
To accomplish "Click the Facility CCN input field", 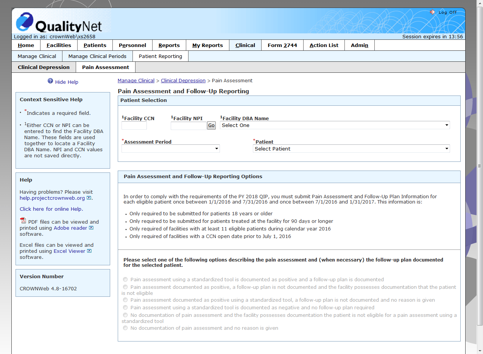I will point(134,125).
